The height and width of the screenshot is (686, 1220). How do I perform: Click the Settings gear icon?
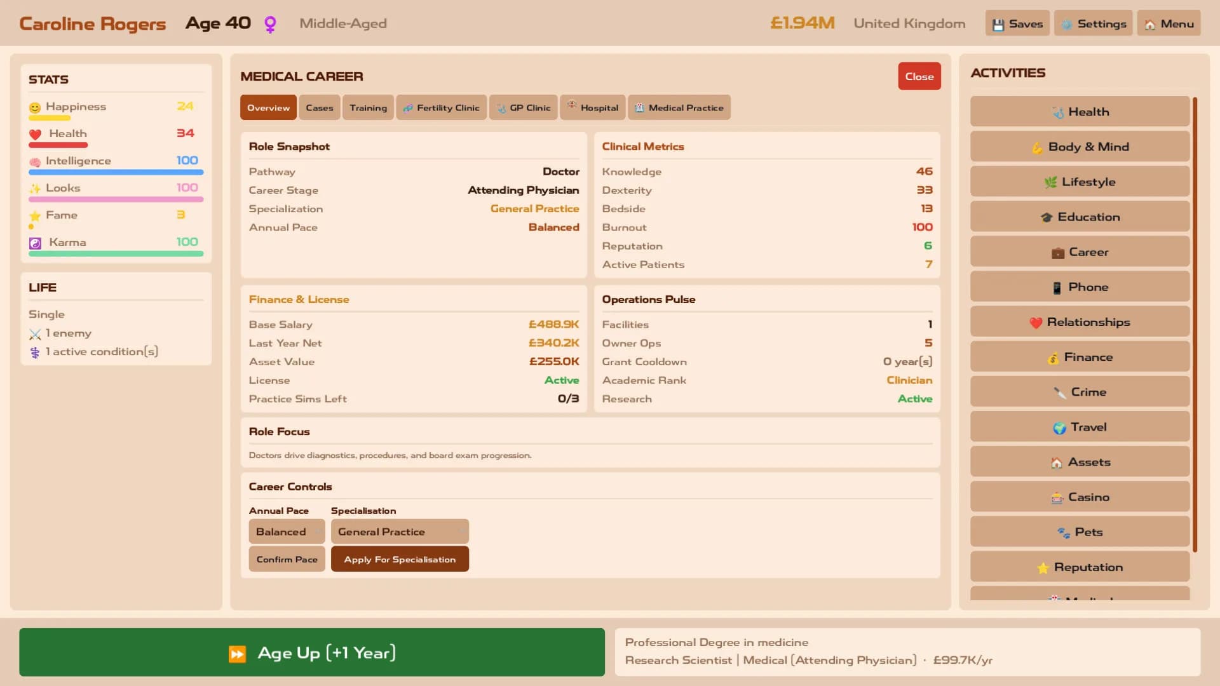point(1066,24)
